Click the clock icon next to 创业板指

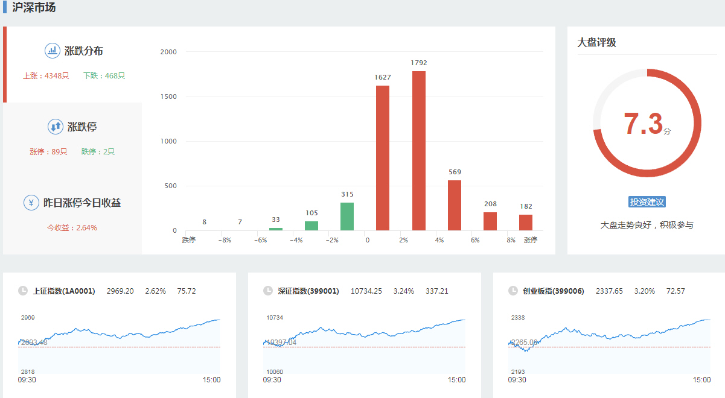[x=513, y=291]
